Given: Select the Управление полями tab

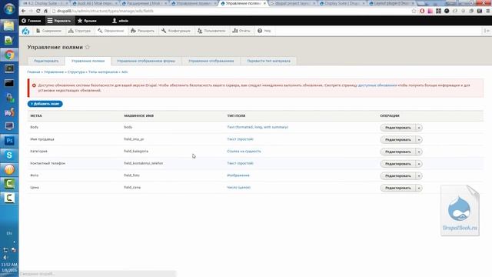Looking at the screenshot, I should click(88, 61).
